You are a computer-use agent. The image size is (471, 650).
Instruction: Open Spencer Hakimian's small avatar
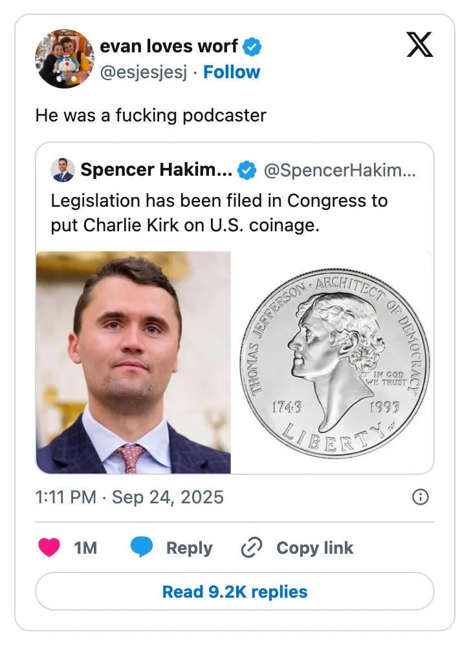63,169
